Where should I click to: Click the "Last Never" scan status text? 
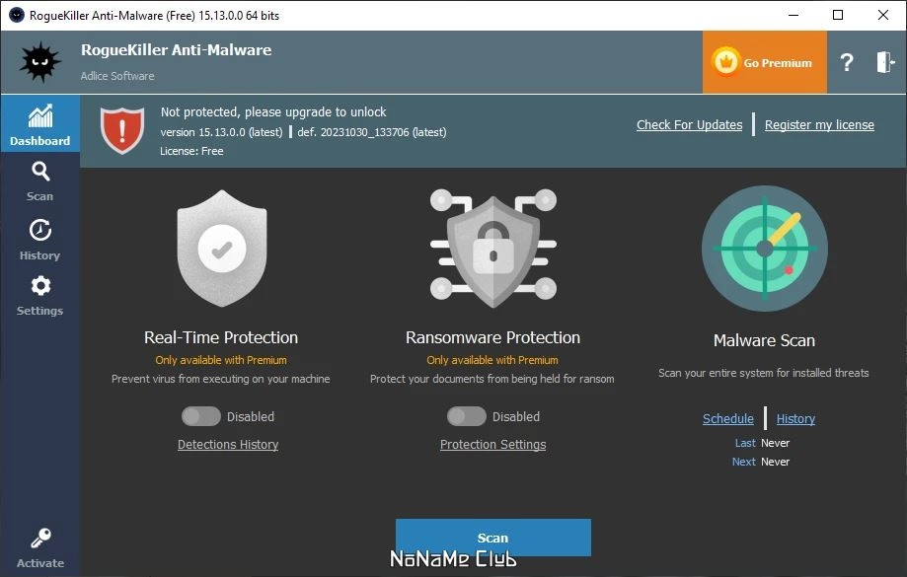[762, 444]
